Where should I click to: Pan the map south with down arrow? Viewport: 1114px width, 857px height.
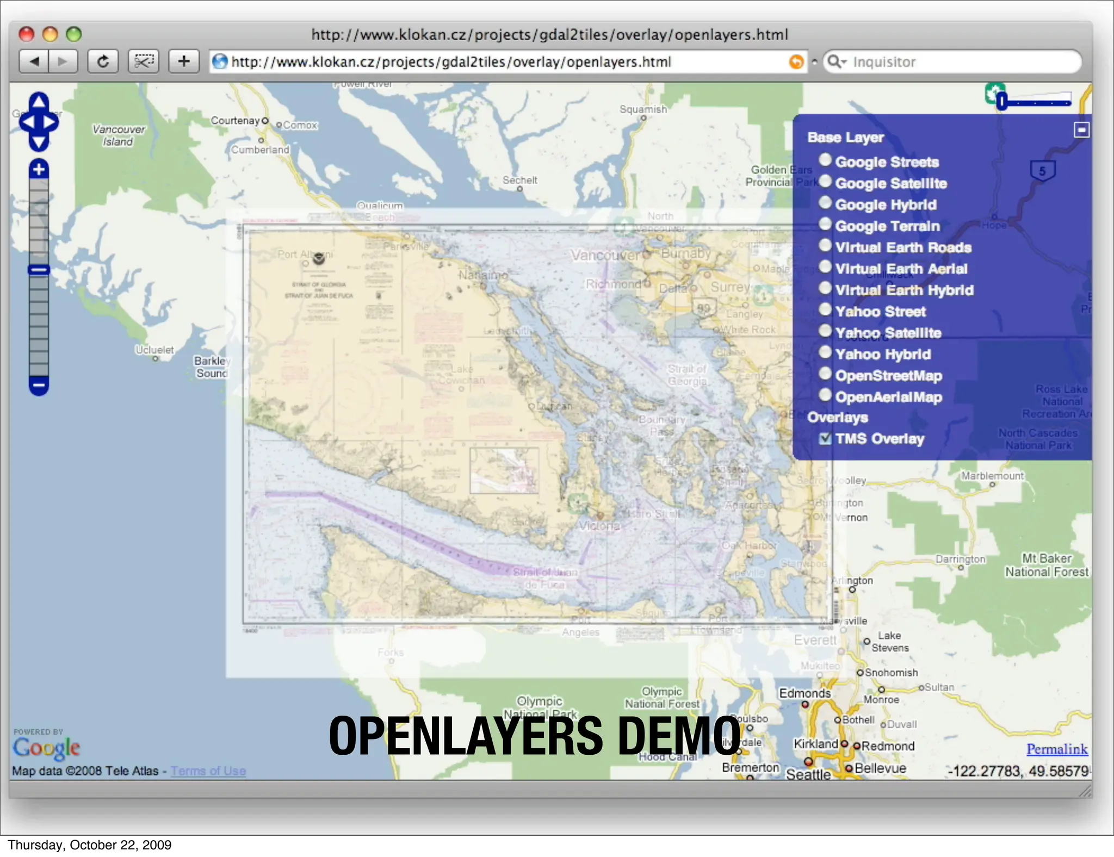(39, 142)
